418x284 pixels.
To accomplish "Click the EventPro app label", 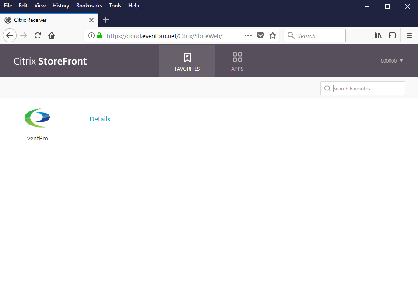I will click(x=36, y=138).
